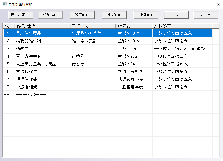This screenshot has height=161, width=223.
Task: Click the 計算式 column header
Action: click(134, 26)
